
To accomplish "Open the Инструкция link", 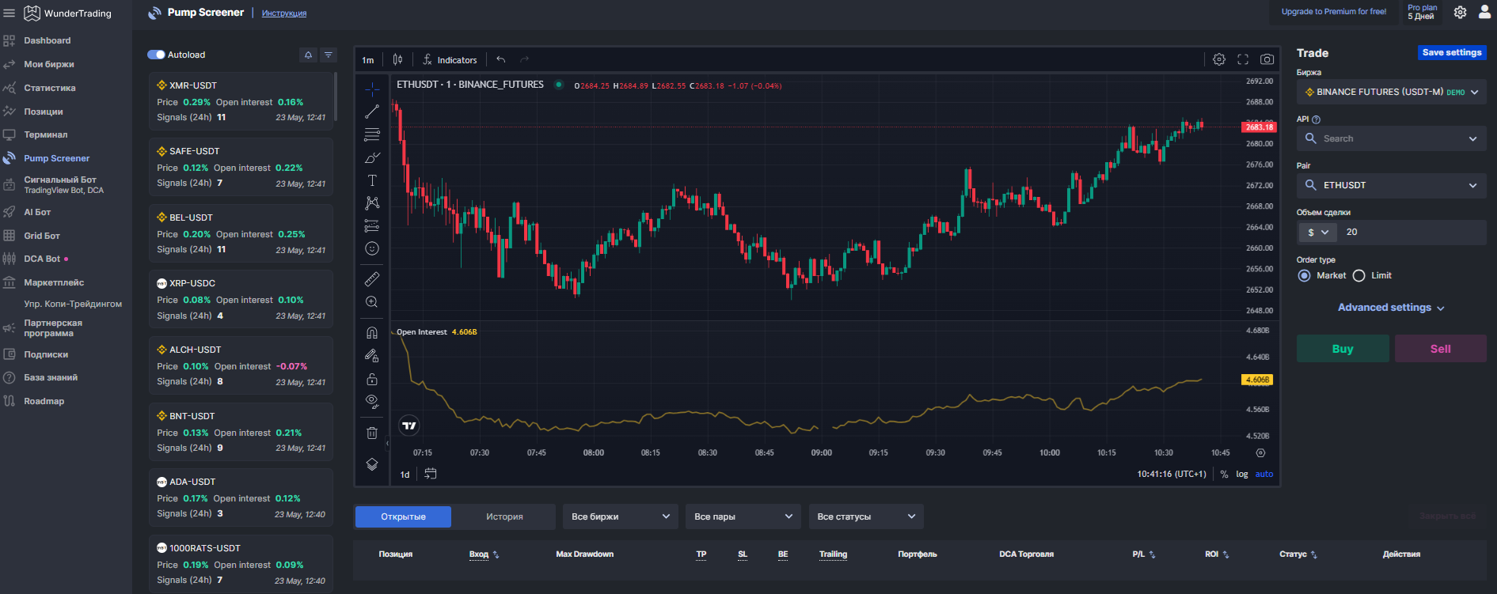I will pyautogui.click(x=284, y=13).
